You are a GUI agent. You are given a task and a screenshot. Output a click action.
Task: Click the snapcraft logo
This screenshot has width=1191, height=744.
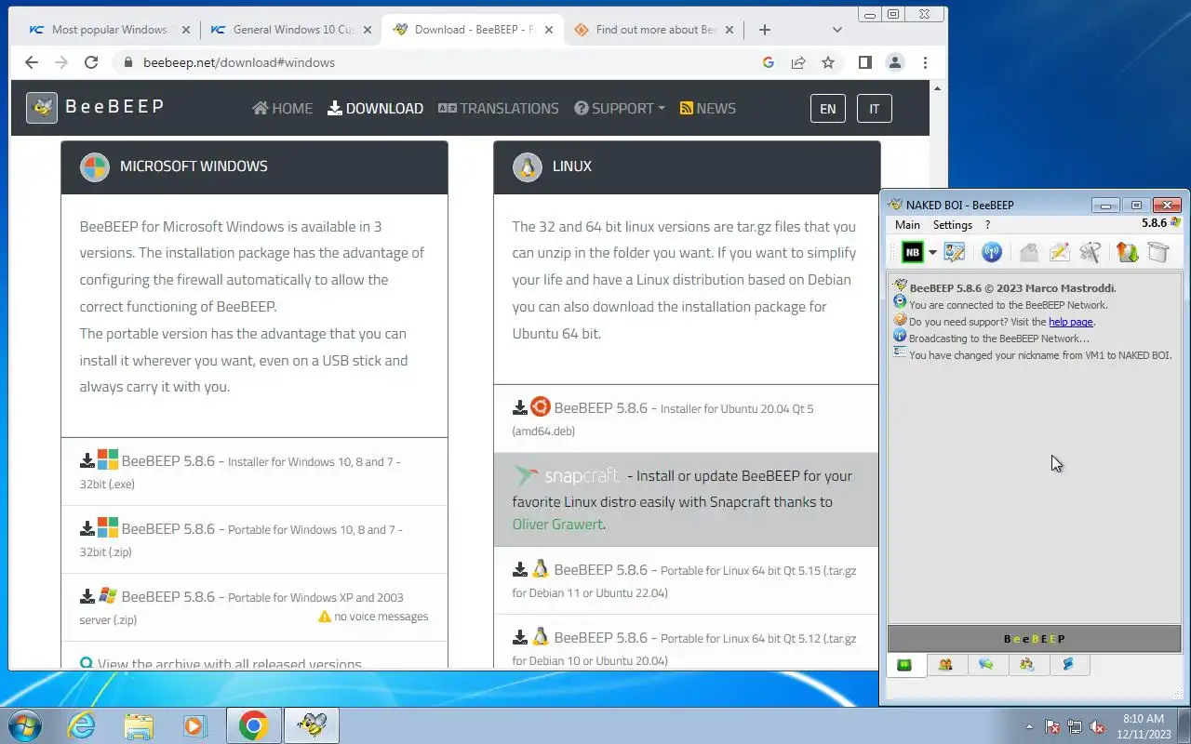tap(567, 476)
